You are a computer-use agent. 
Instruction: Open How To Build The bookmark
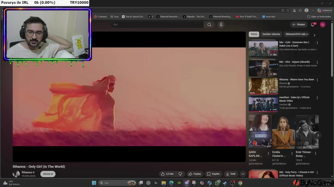click(247, 17)
